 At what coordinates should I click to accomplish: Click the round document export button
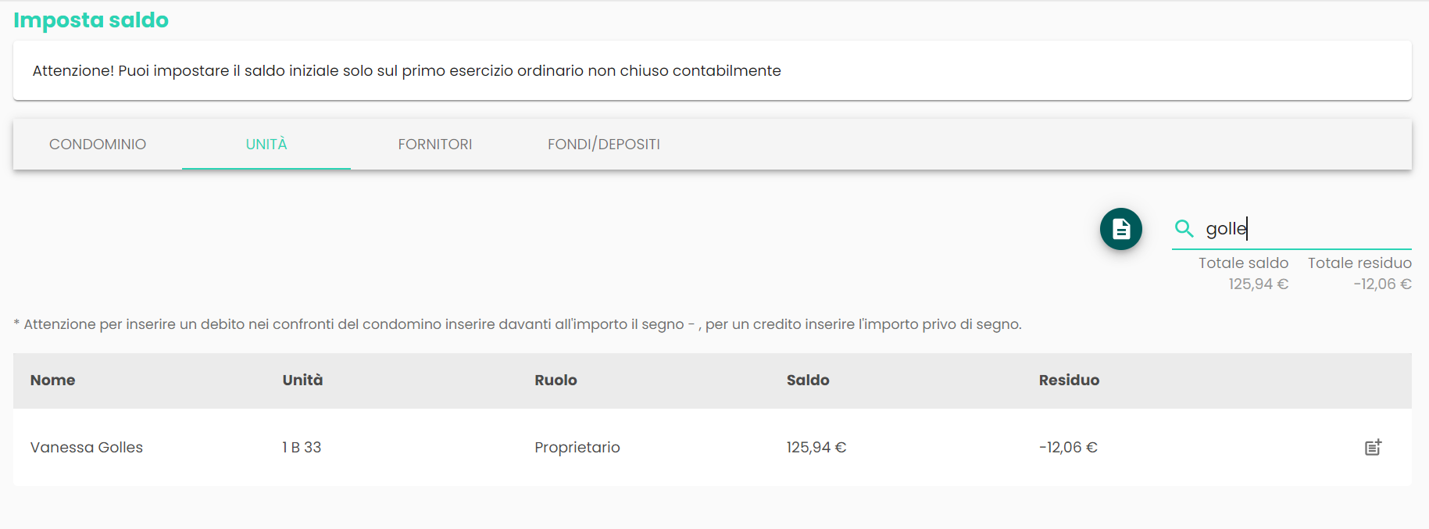[x=1120, y=229]
